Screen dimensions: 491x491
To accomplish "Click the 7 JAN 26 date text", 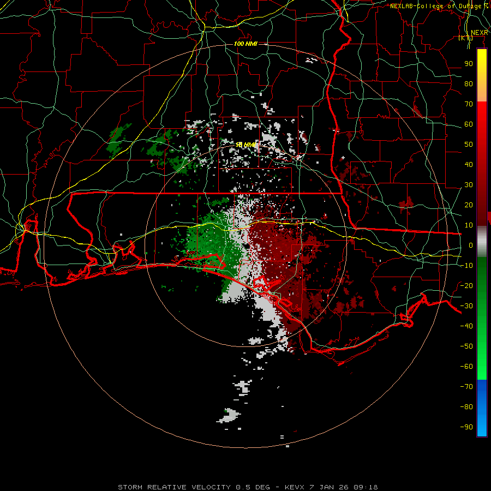I will [329, 487].
